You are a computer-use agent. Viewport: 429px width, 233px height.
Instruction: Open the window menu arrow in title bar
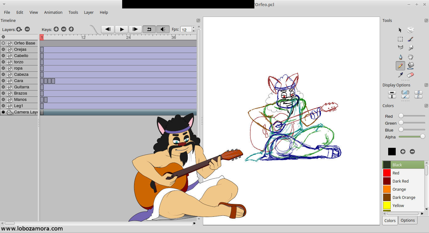[x=4, y=4]
